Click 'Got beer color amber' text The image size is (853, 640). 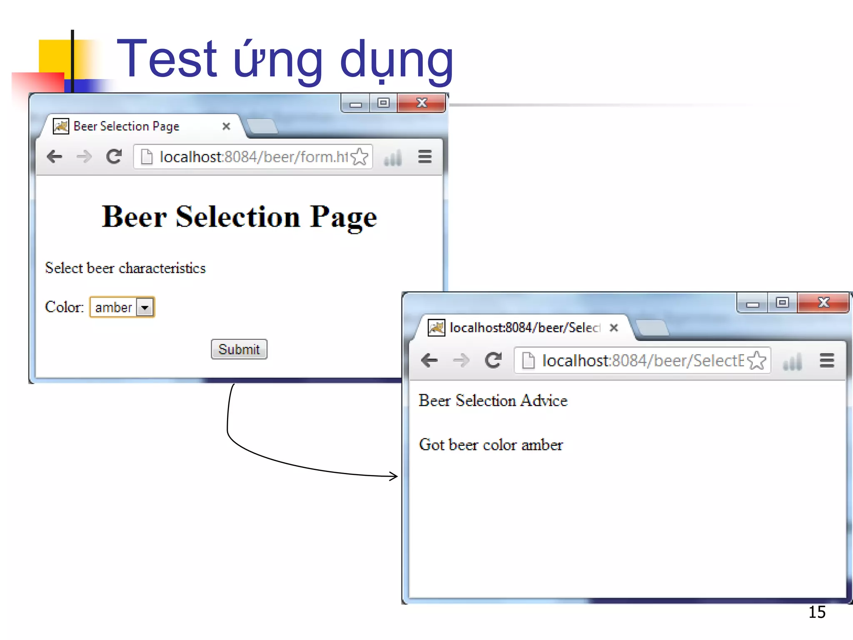coord(491,445)
